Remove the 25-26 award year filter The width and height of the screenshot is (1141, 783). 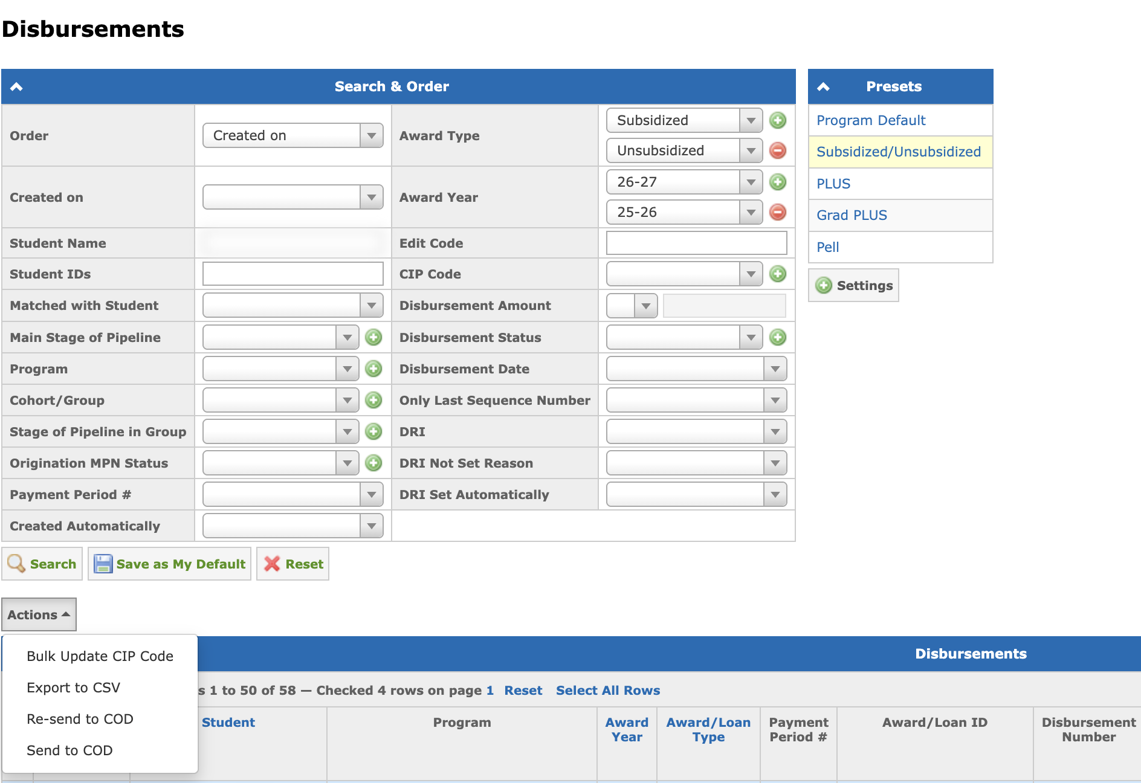coord(778,212)
